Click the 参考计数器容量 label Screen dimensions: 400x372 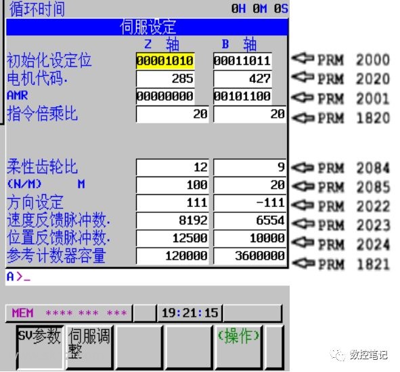(x=56, y=255)
